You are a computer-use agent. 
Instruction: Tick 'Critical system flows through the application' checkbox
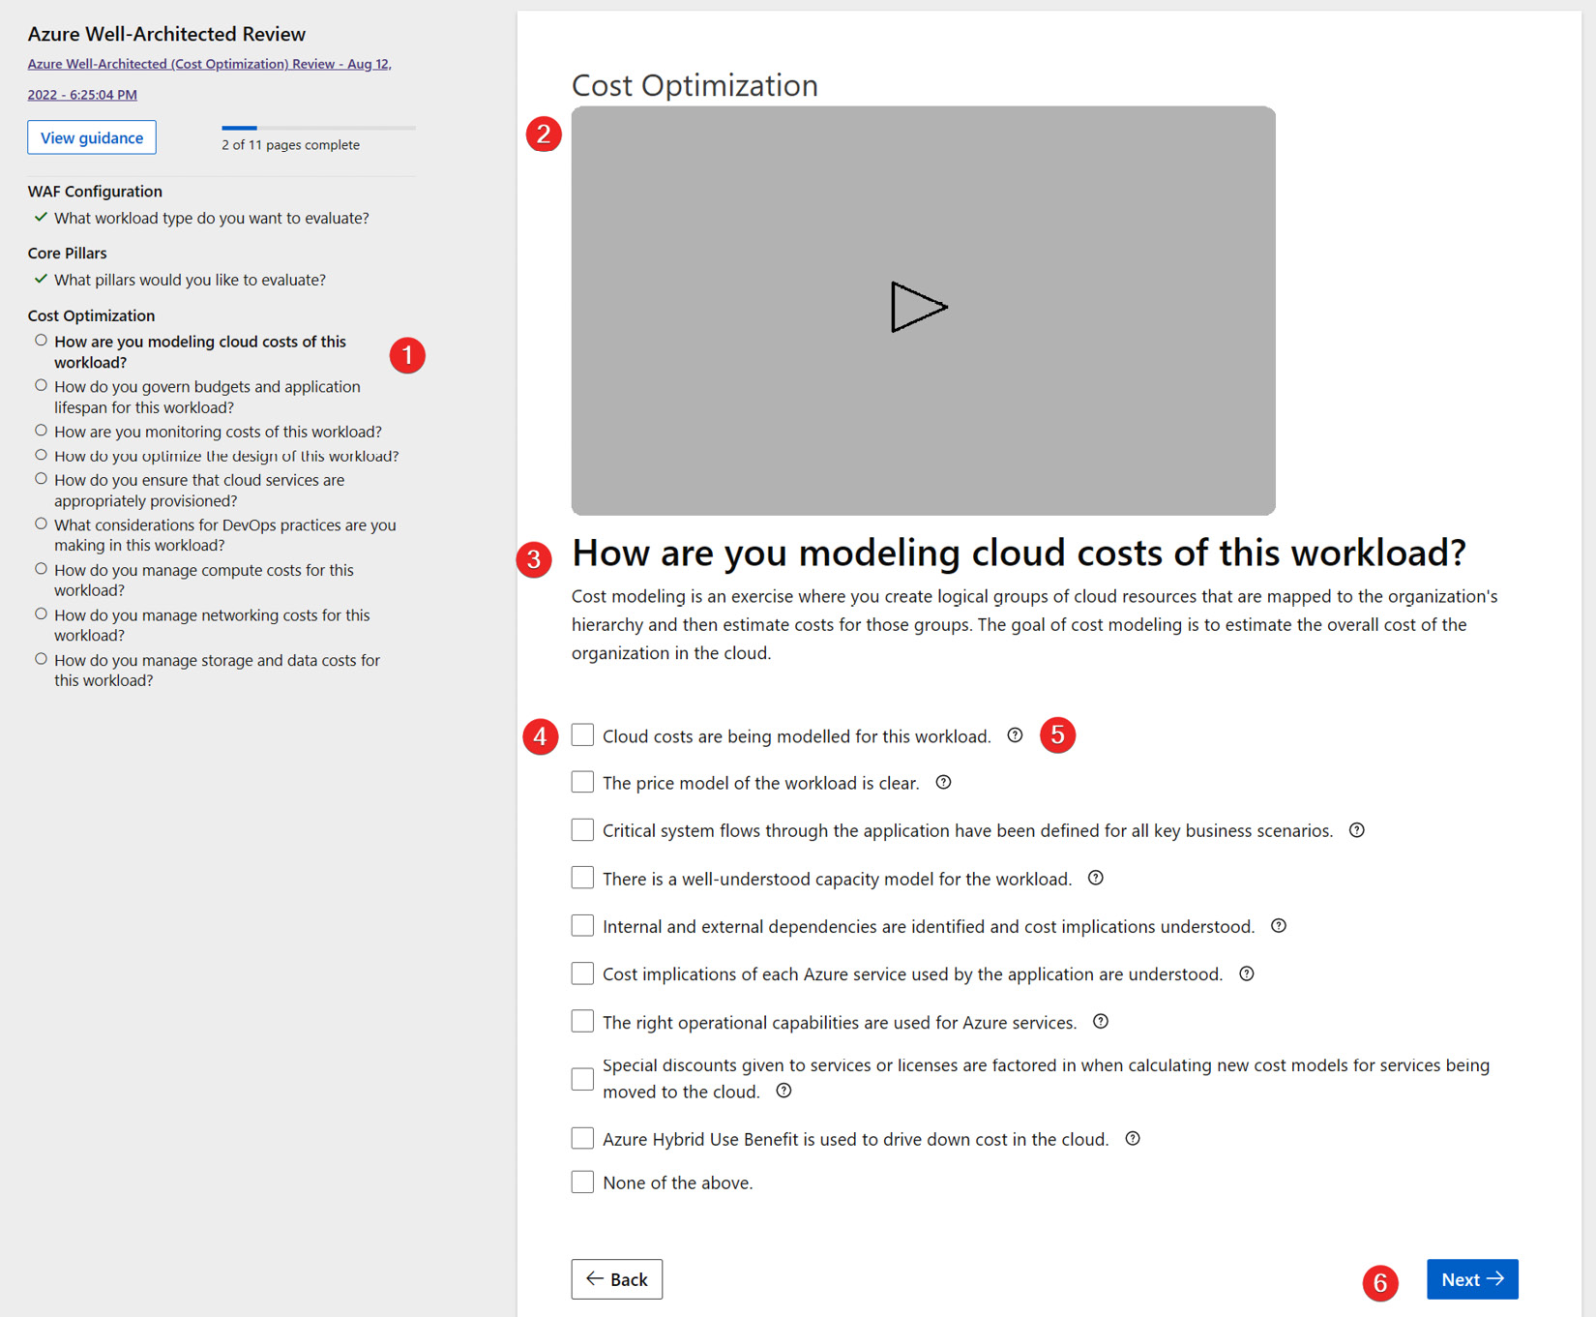click(x=582, y=830)
